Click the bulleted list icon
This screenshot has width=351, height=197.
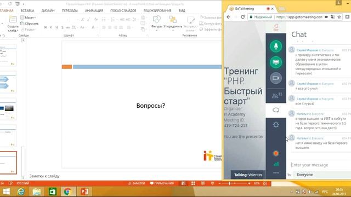[x=104, y=20]
